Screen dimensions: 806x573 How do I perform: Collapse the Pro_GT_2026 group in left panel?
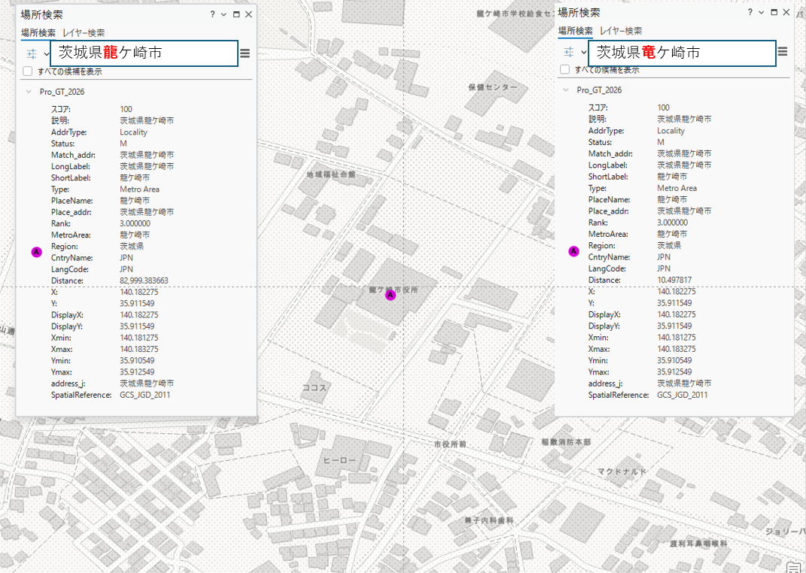(29, 91)
